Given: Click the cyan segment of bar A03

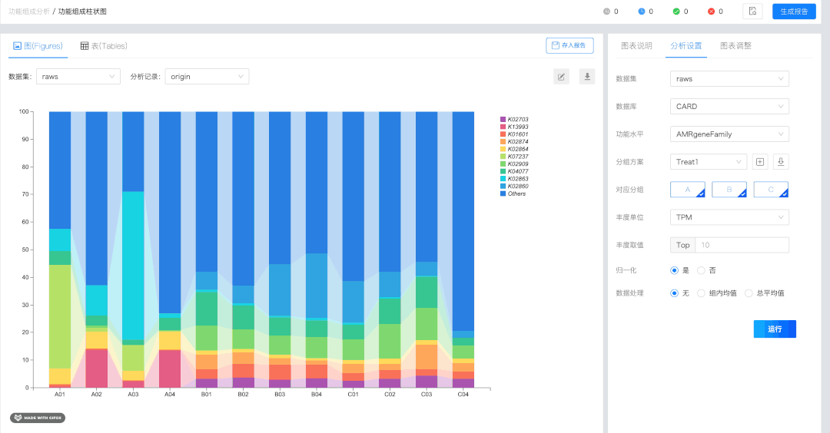Looking at the screenshot, I should (133, 266).
